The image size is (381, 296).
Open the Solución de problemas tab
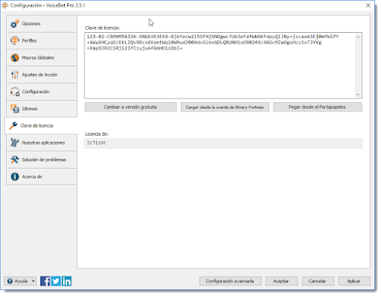(x=42, y=159)
